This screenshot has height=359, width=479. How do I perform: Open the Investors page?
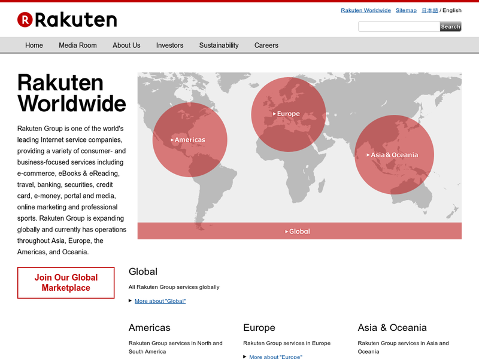point(169,45)
